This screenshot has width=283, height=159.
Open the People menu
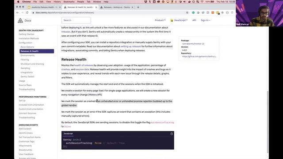(x=80, y=2)
